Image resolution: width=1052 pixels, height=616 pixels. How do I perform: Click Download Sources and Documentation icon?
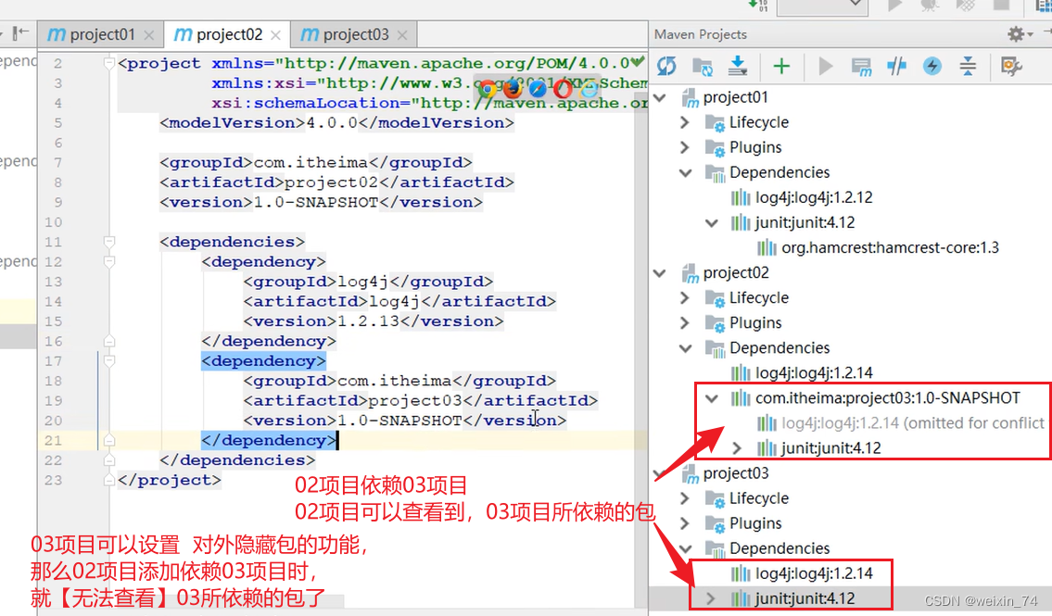(x=738, y=66)
